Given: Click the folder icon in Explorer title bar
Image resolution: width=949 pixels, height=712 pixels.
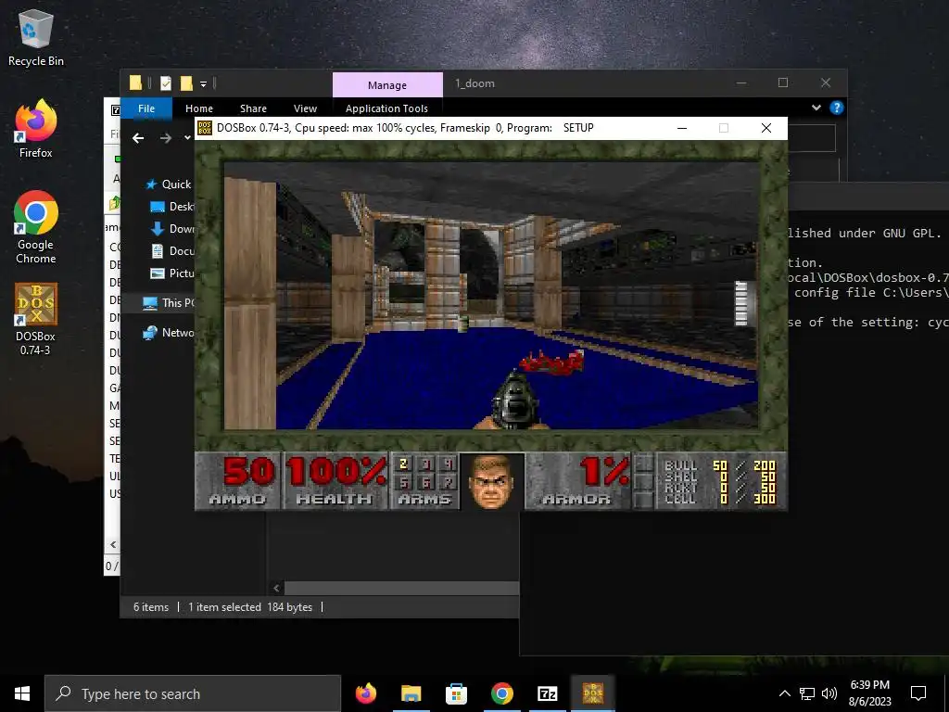Looking at the screenshot, I should point(135,83).
